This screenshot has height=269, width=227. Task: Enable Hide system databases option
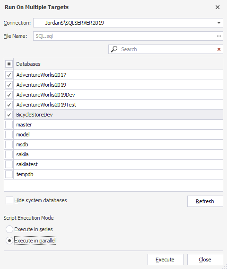[x=9, y=200]
